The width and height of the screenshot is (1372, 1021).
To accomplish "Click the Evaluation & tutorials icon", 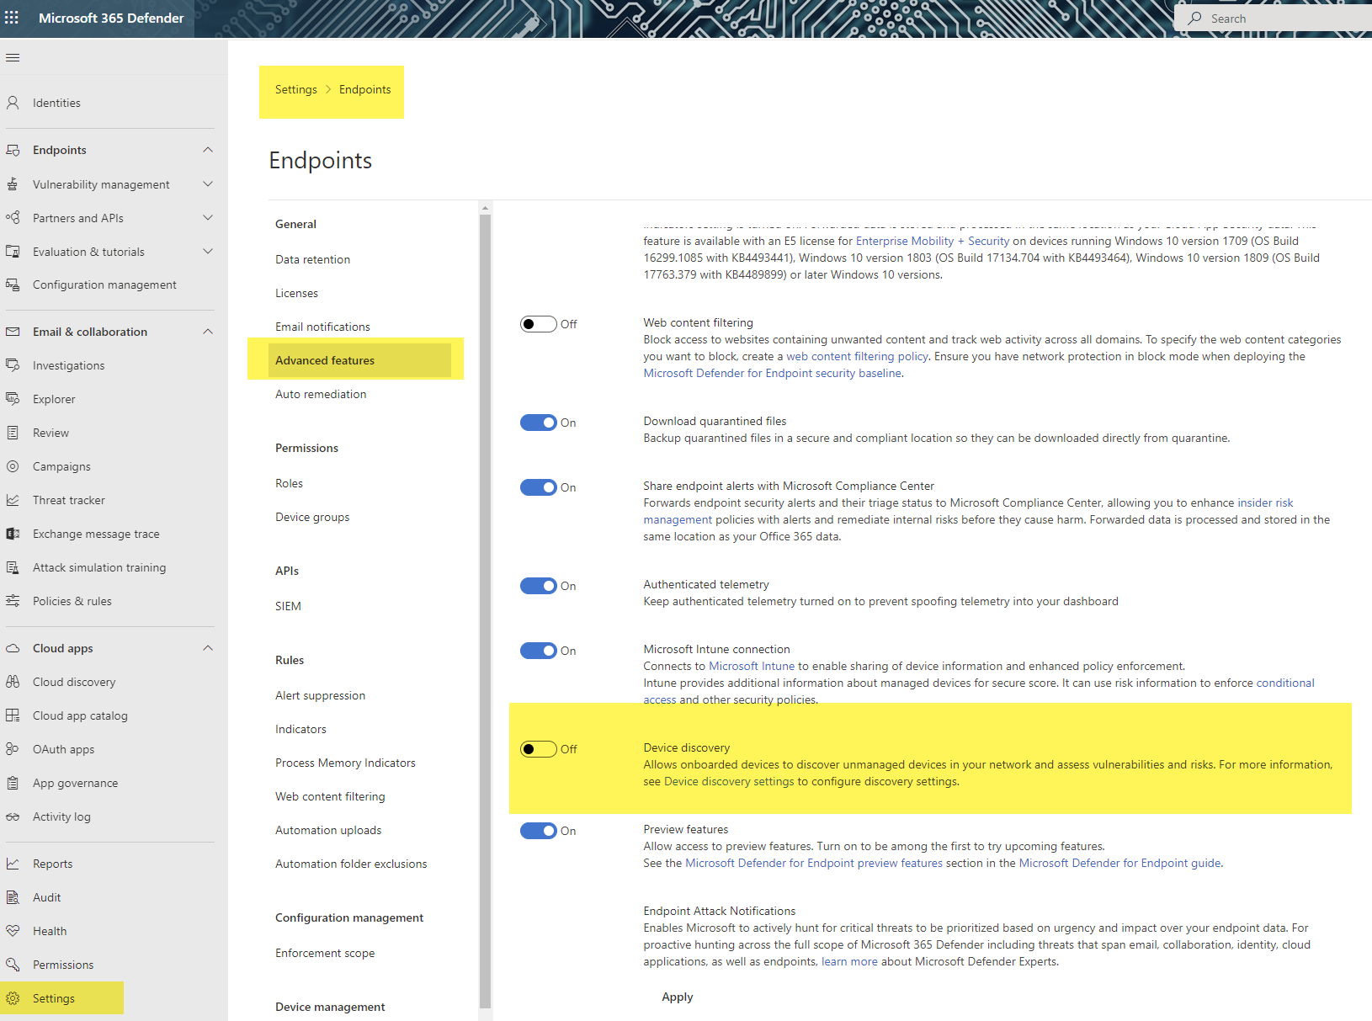I will [x=13, y=252].
